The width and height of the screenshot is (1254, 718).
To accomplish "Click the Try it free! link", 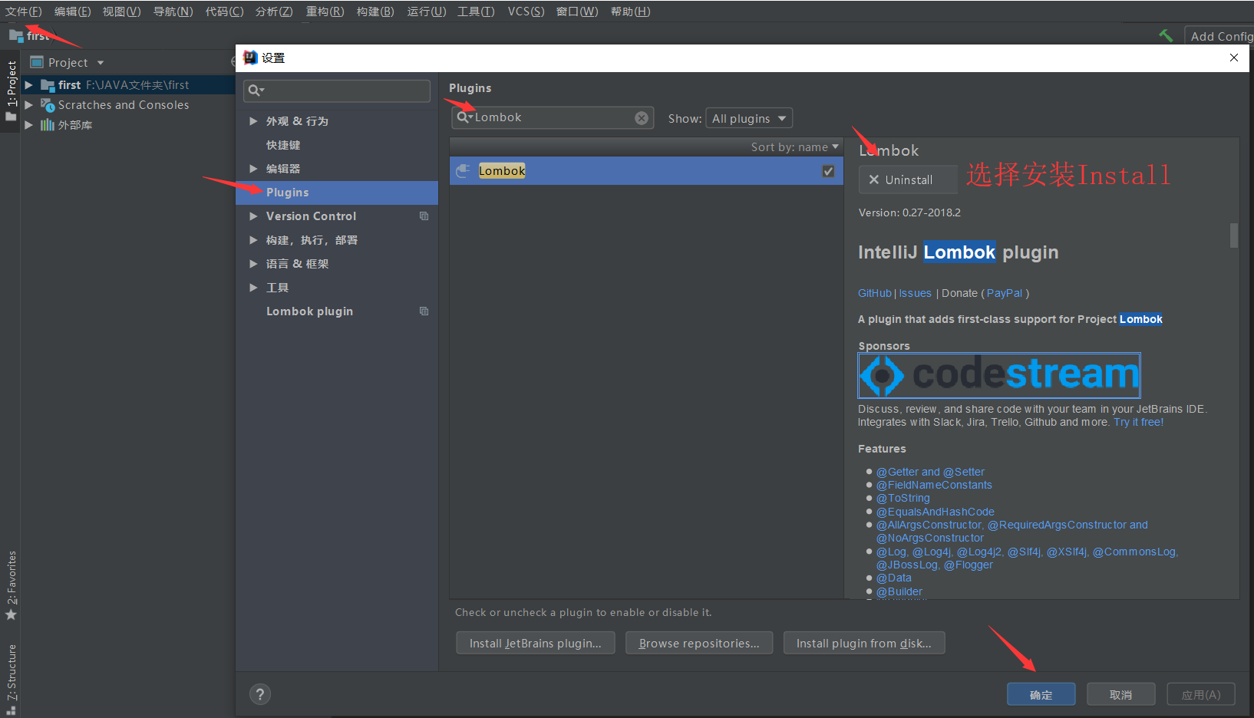I will click(x=1139, y=422).
